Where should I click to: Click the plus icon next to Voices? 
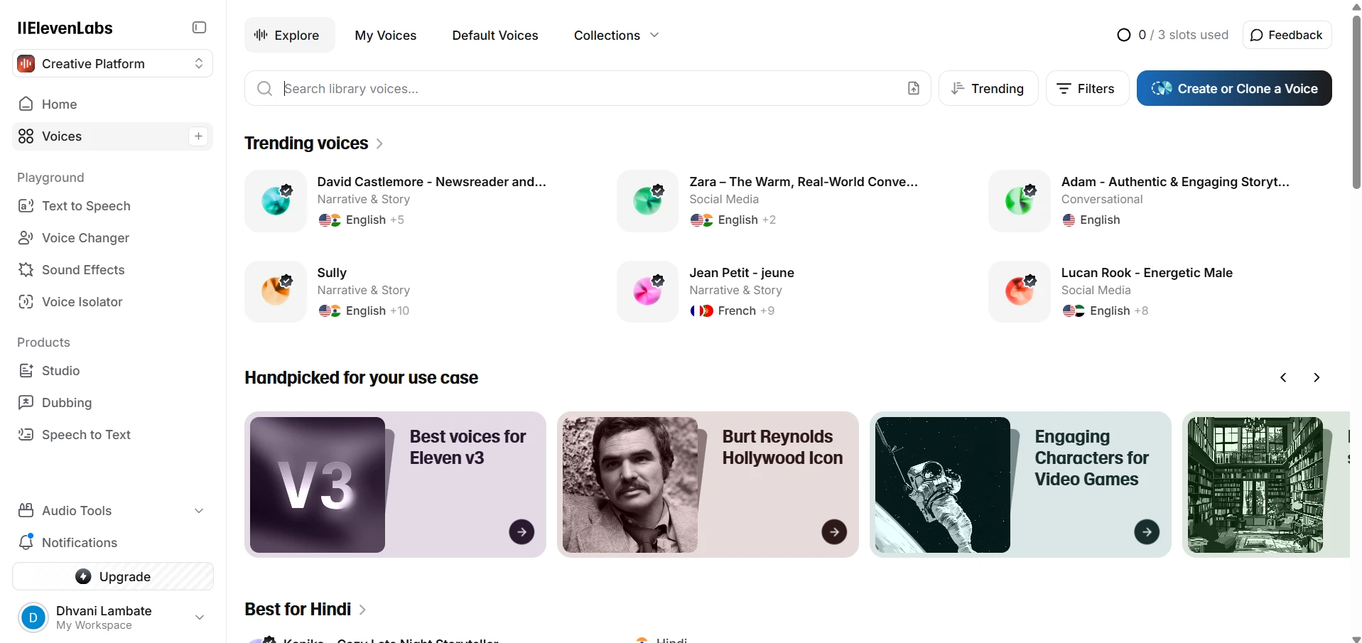pyautogui.click(x=198, y=136)
